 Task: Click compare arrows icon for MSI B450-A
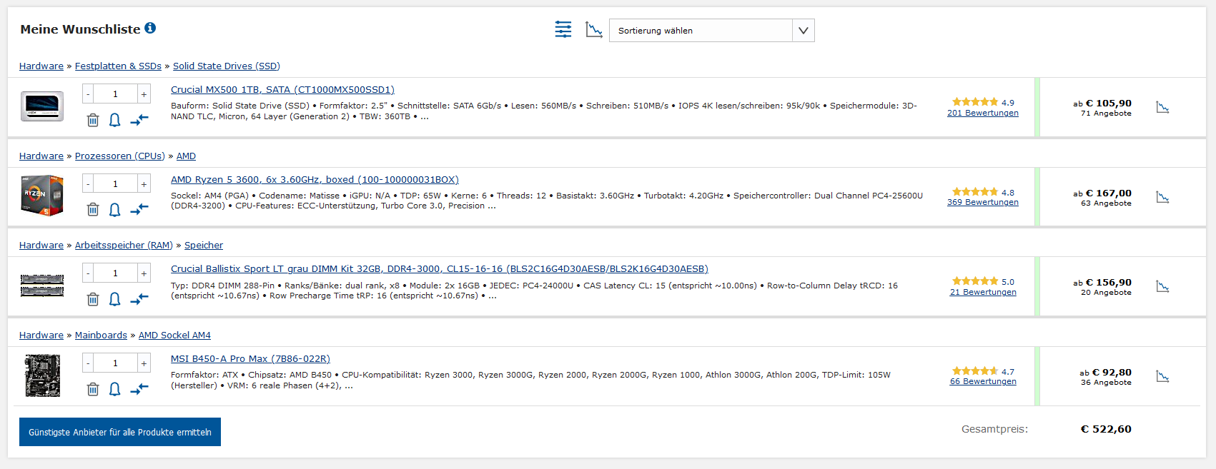coord(139,388)
